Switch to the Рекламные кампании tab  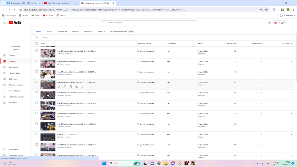click(x=118, y=31)
